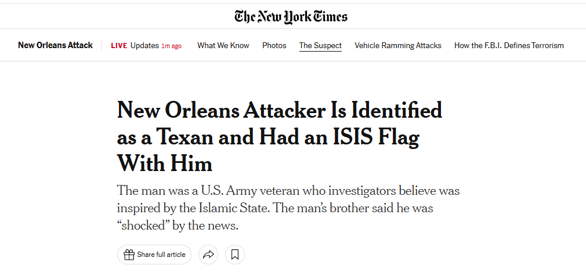Click The New York Times logo

click(x=291, y=16)
